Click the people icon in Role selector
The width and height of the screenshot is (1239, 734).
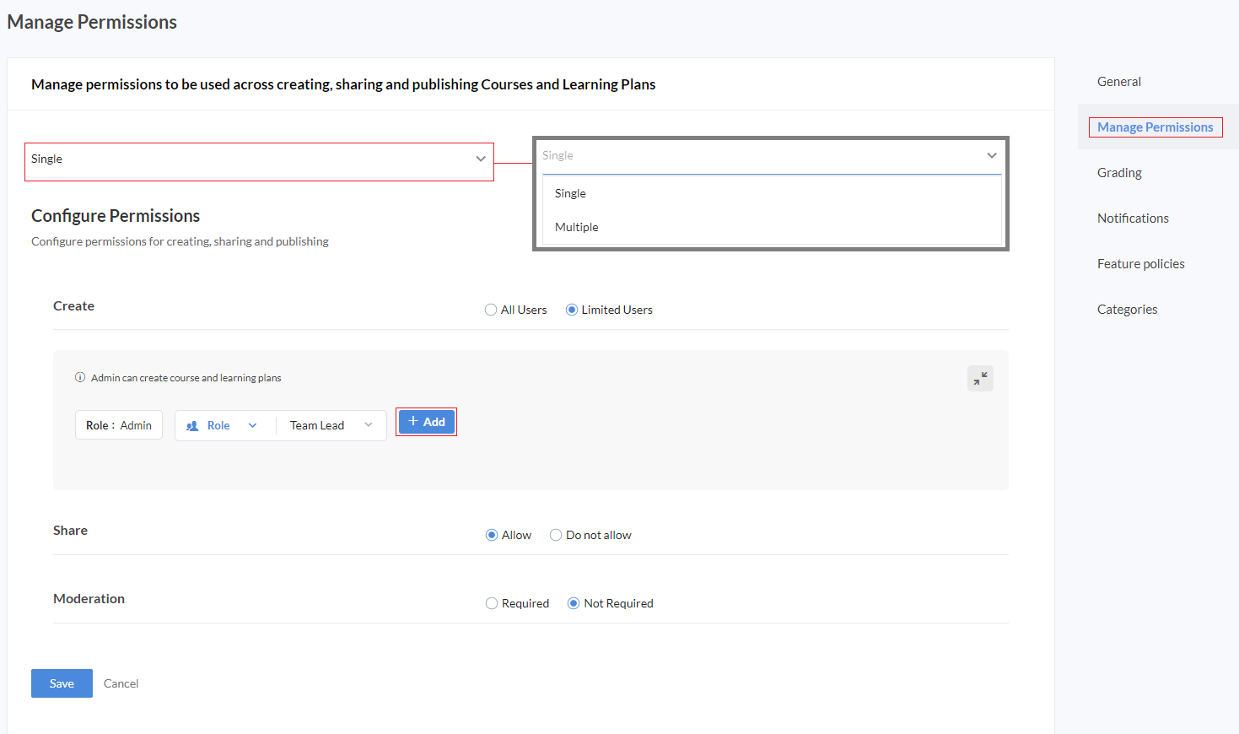click(192, 426)
